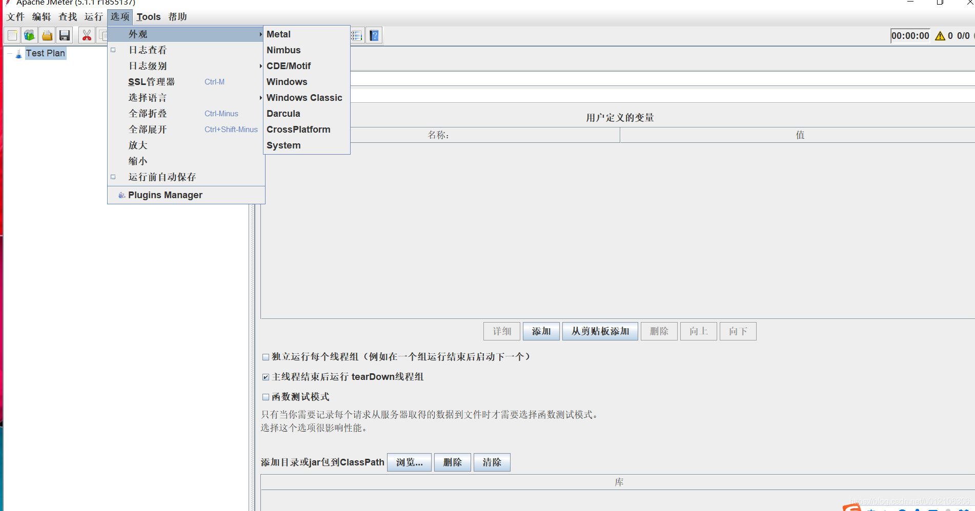
Task: Click the 0/0 thread count indicator
Action: (x=963, y=36)
